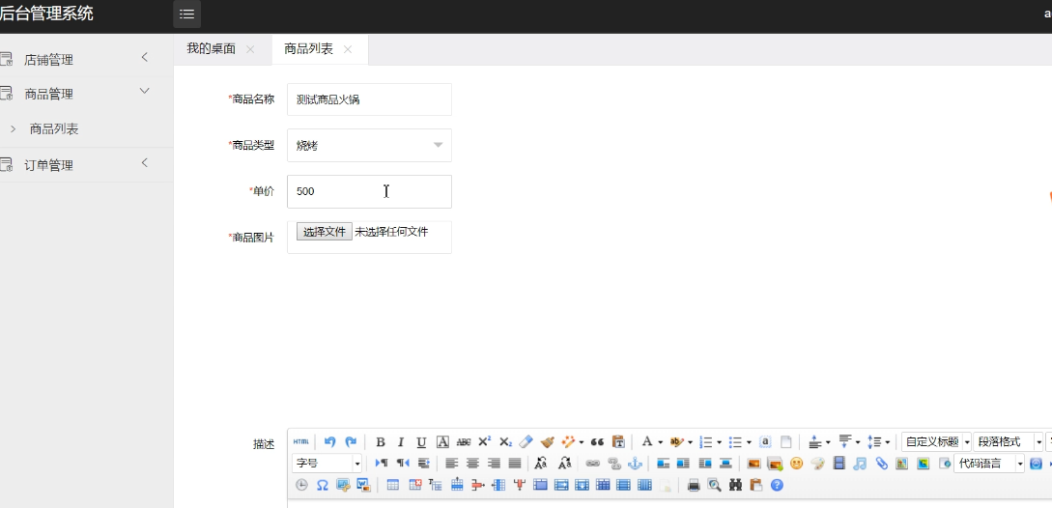This screenshot has height=508, width=1052.
Task: Open the 自定义标题 dropdown
Action: 937,441
